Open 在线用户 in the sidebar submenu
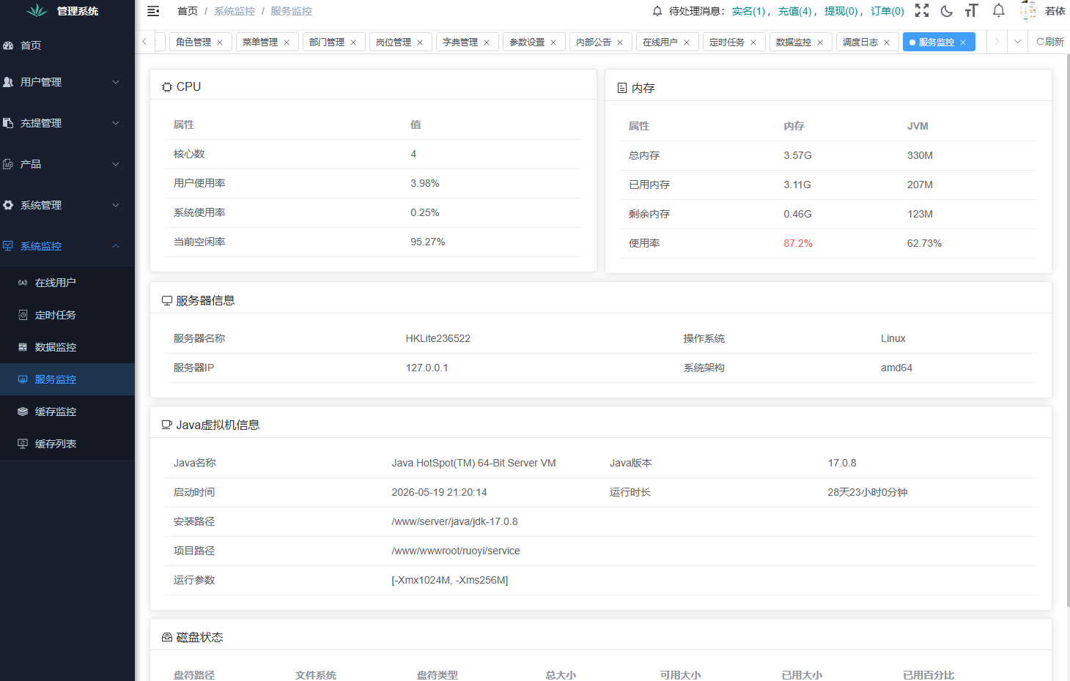 coord(67,283)
